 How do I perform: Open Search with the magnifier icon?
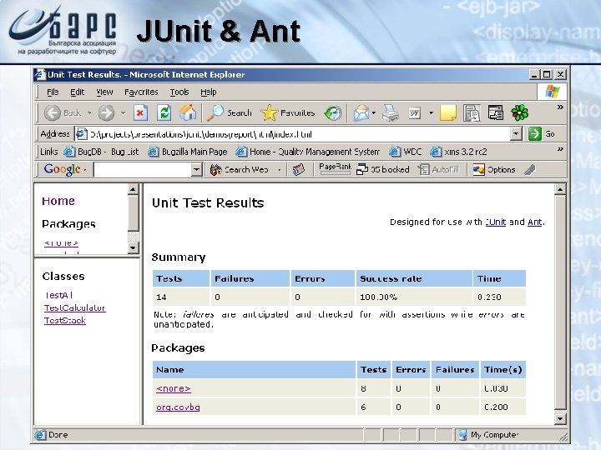tap(215, 112)
